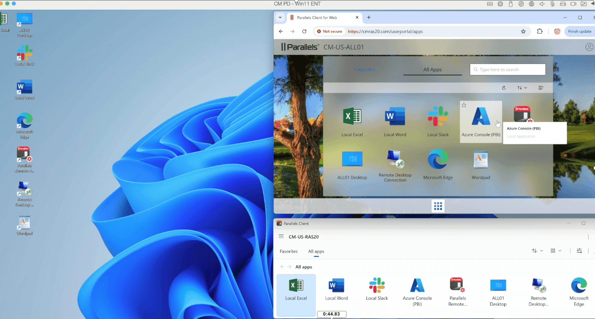Image resolution: width=595 pixels, height=319 pixels.
Task: Click the Type here to search field
Action: [507, 69]
